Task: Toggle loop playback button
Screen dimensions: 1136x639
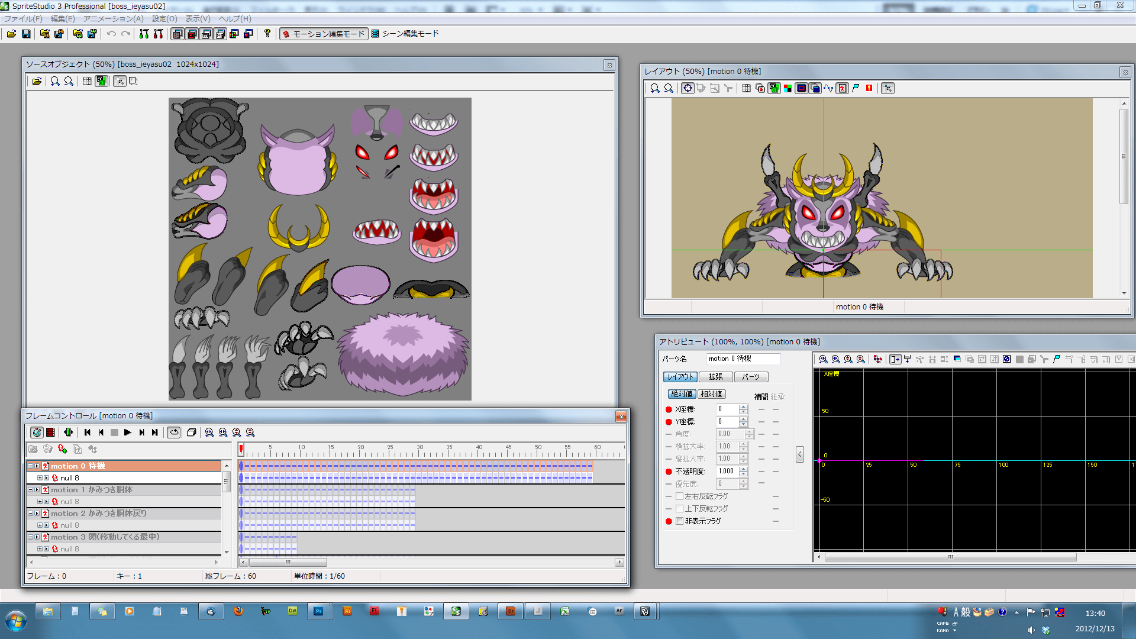Action: [174, 433]
